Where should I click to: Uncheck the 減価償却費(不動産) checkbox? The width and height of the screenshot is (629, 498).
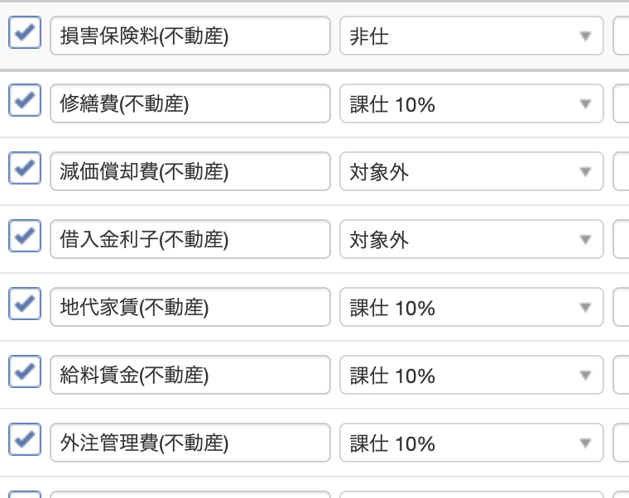(x=24, y=170)
